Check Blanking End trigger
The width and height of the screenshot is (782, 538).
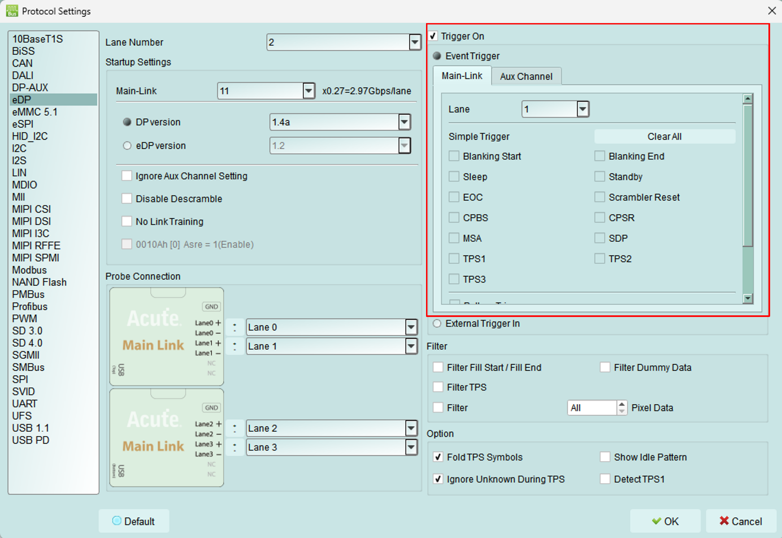(x=599, y=156)
